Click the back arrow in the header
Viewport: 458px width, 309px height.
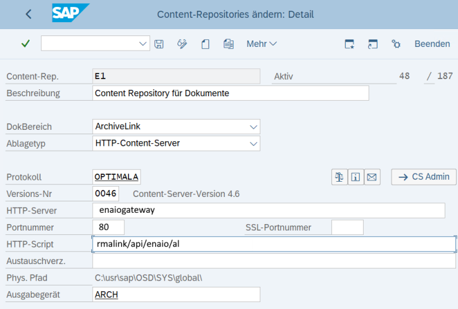(x=29, y=14)
